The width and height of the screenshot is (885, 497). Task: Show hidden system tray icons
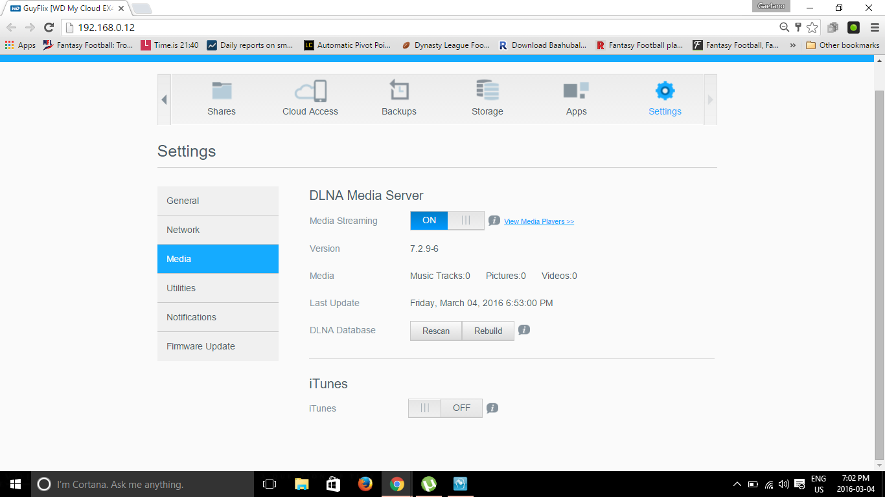click(737, 484)
